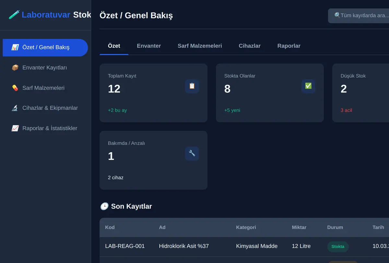Click the Kod column header
The height and width of the screenshot is (263, 389).
pyautogui.click(x=110, y=227)
